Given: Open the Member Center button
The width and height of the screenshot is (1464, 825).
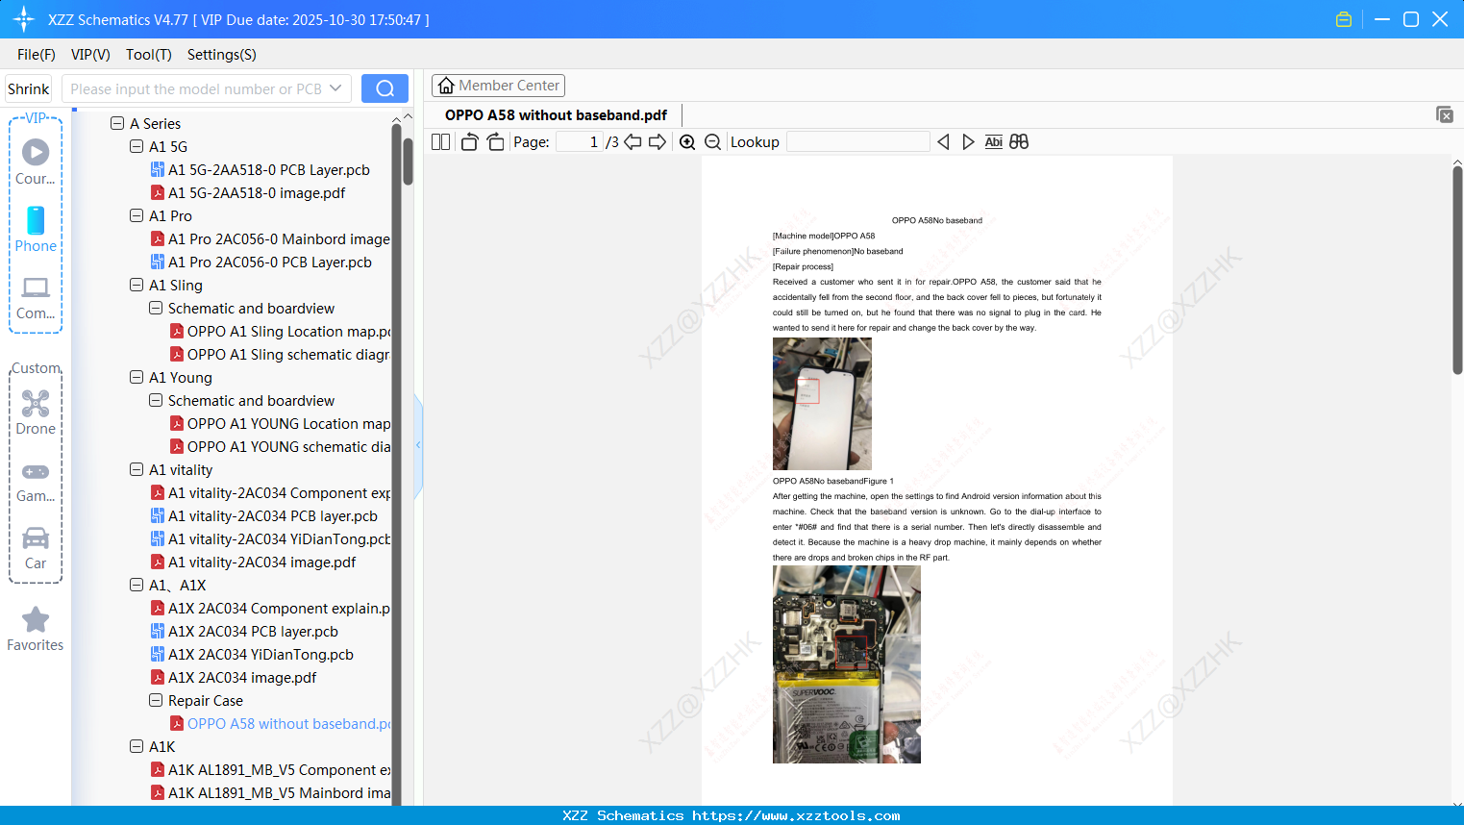Looking at the screenshot, I should [498, 86].
